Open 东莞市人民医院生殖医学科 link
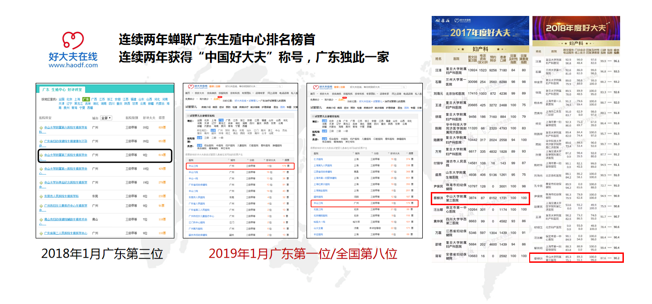 [x=61, y=196]
